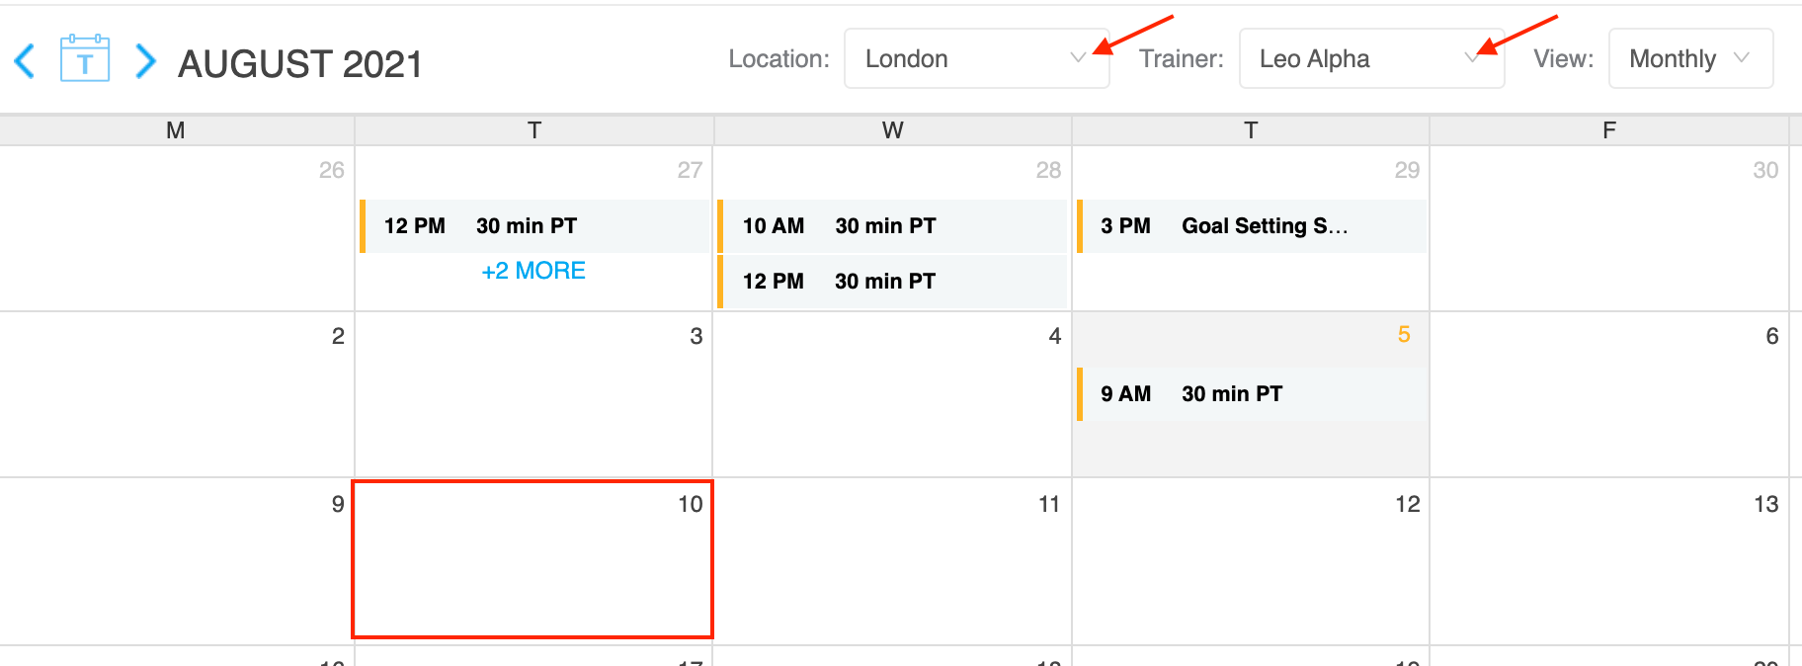Select the day cell for the 13th
The width and height of the screenshot is (1802, 666).
(1608, 561)
